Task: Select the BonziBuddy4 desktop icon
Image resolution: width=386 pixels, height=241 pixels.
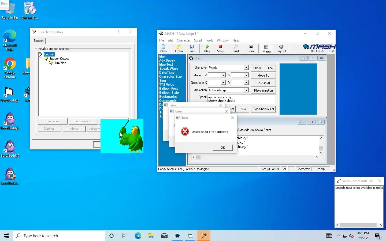Action: 10,149
